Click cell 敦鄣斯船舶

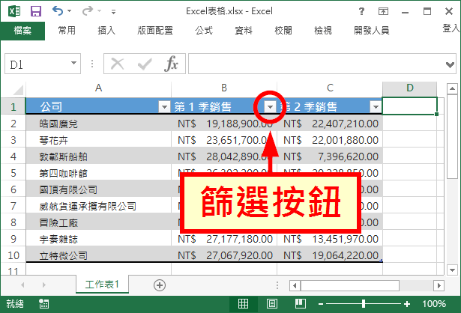(x=98, y=156)
